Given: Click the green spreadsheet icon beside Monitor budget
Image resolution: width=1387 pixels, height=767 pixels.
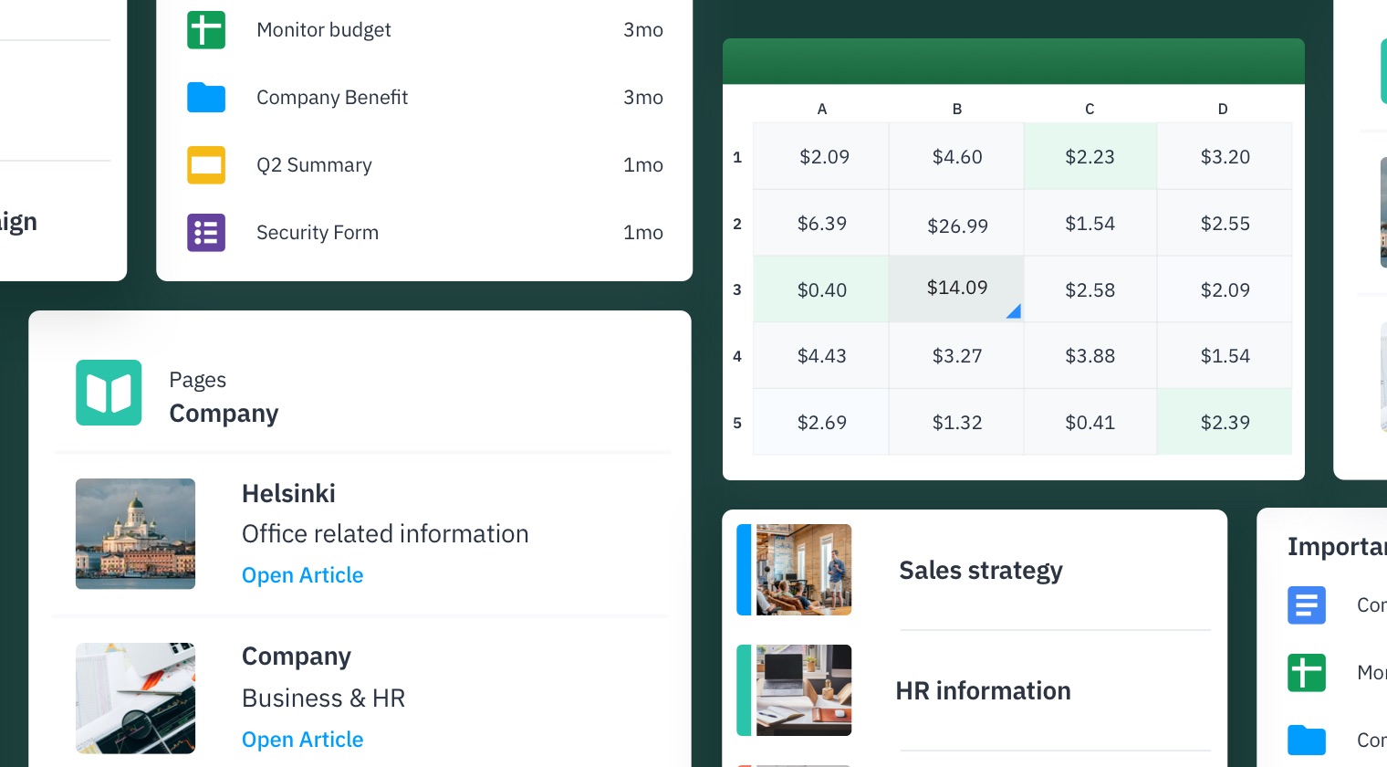Looking at the screenshot, I should [x=206, y=30].
